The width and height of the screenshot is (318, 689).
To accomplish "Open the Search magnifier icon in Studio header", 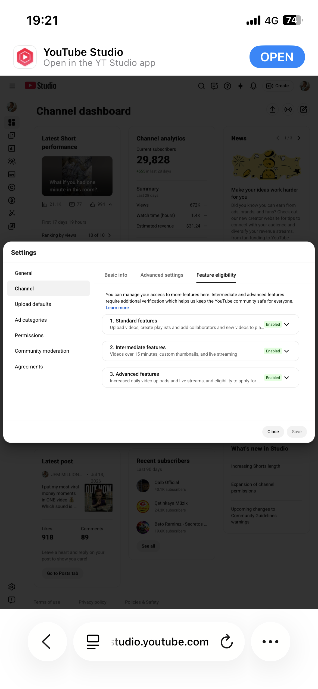I will 201,86.
